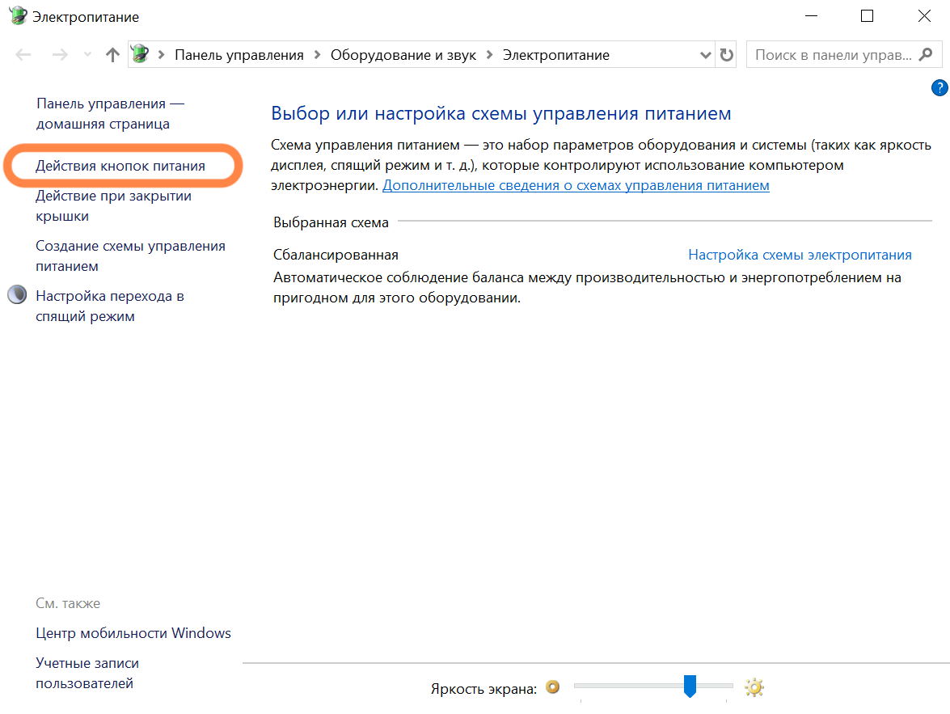Open Действия кнопок питания

coord(120,166)
